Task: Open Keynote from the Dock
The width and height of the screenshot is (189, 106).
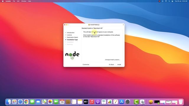Action: (x=104, y=102)
